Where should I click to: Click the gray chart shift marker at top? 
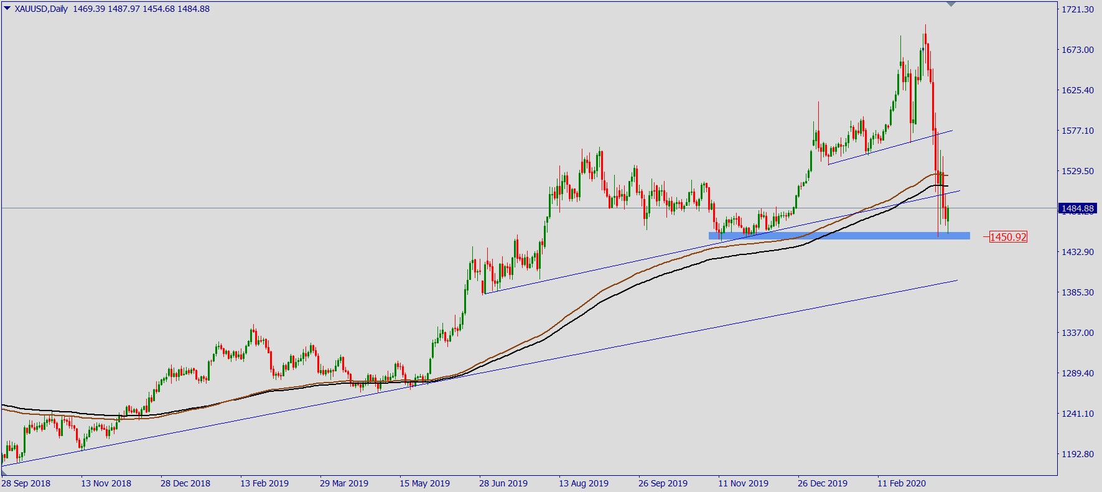coord(951,4)
